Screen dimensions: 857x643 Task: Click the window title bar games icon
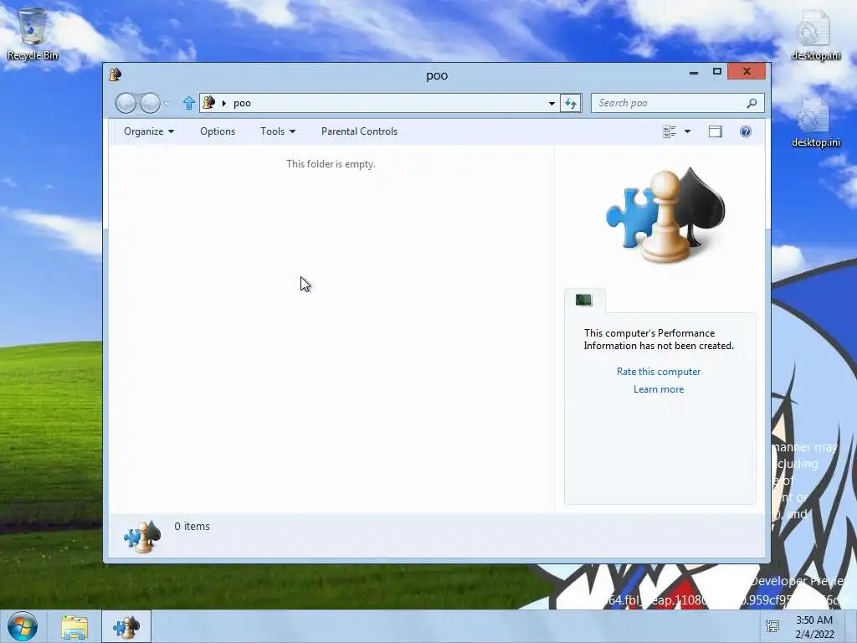pyautogui.click(x=115, y=75)
